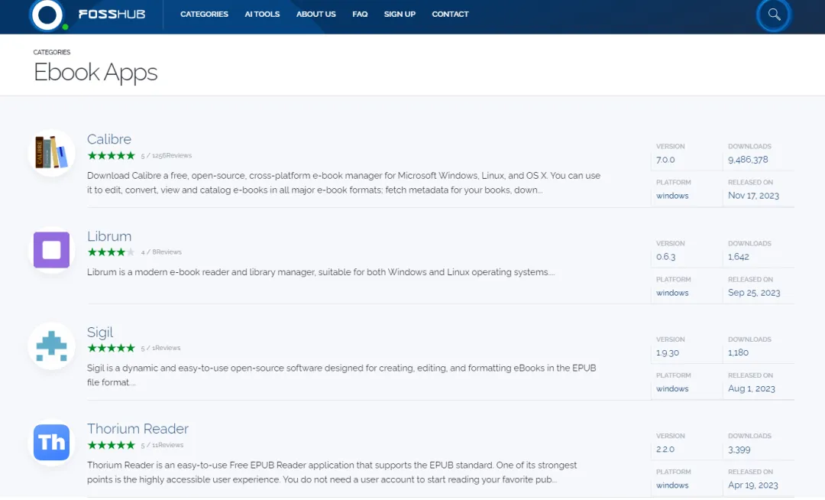Click the Sigil star rating
Viewport: 825px width, 500px height.
click(x=111, y=348)
